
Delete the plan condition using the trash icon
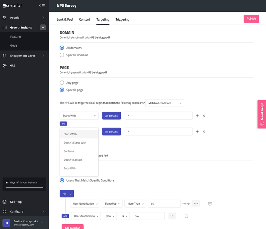(x=187, y=216)
